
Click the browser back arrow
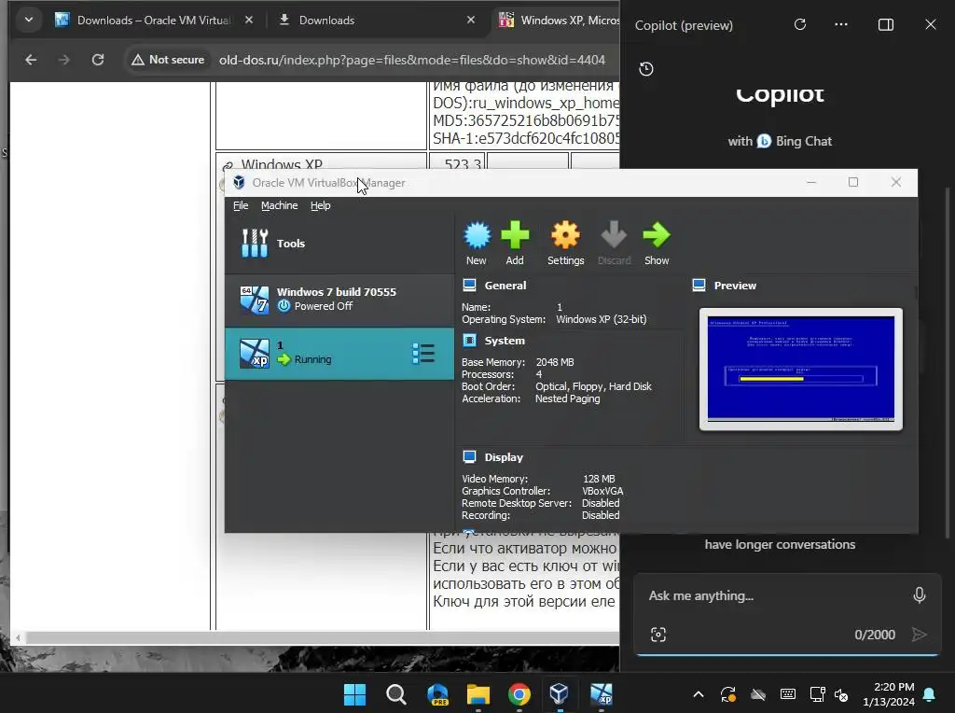tap(31, 60)
